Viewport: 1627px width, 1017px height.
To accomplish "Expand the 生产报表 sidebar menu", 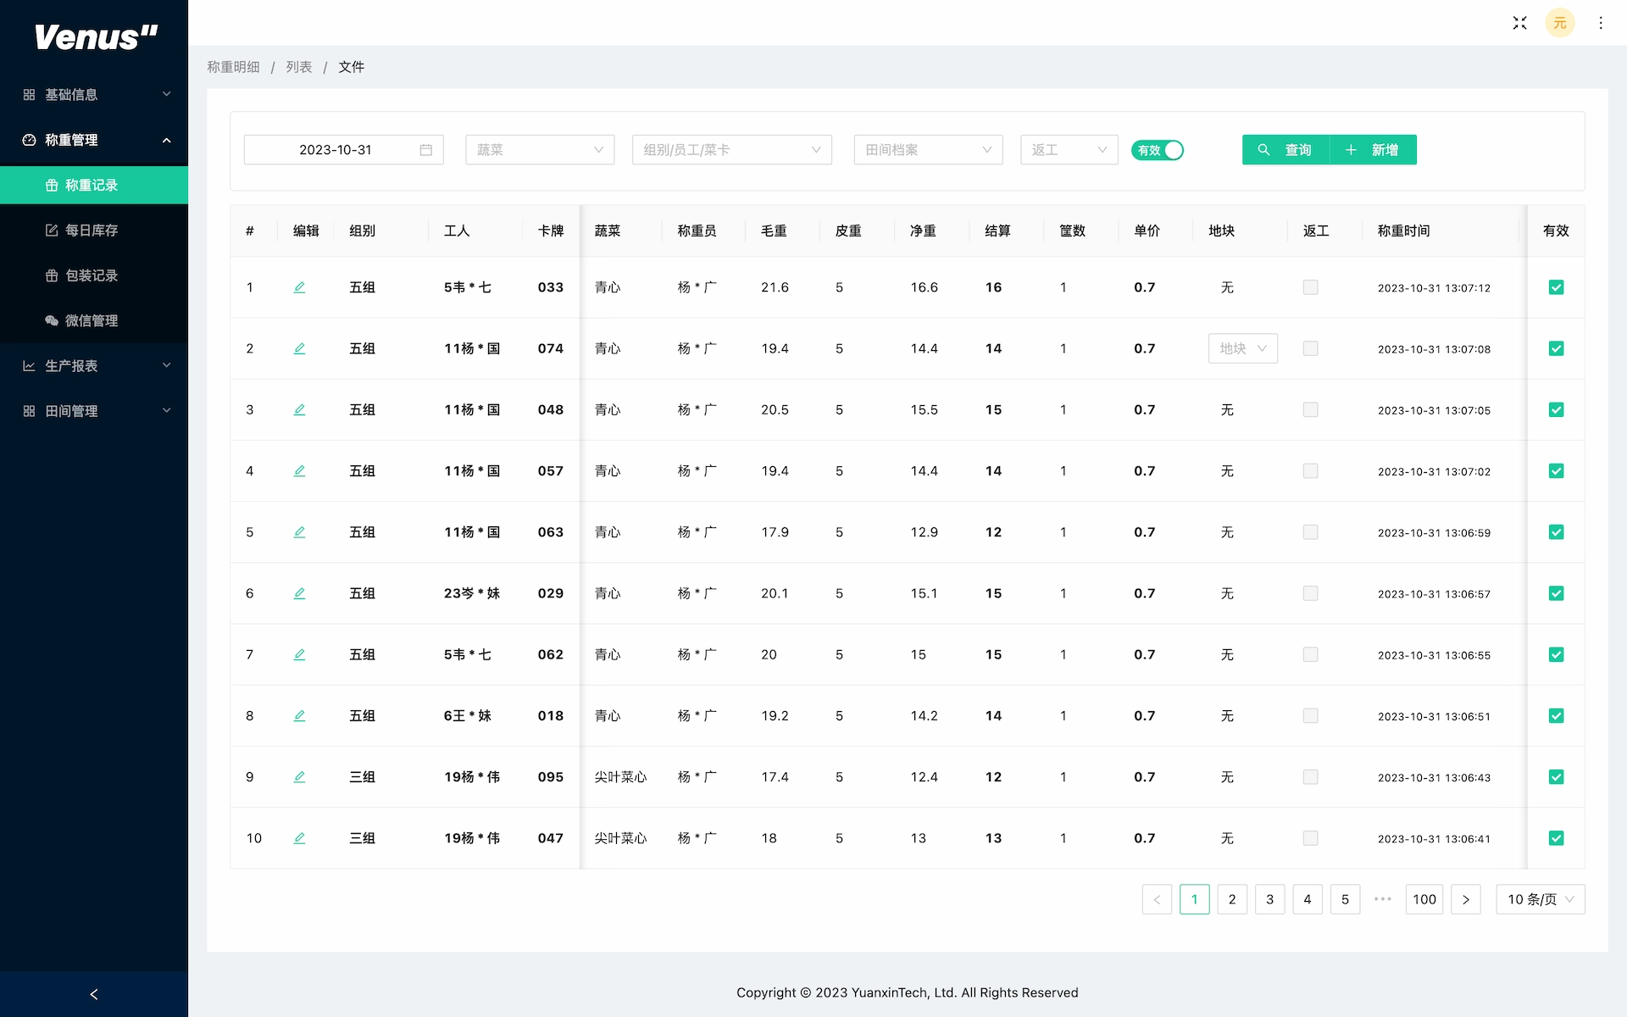I will tap(94, 365).
